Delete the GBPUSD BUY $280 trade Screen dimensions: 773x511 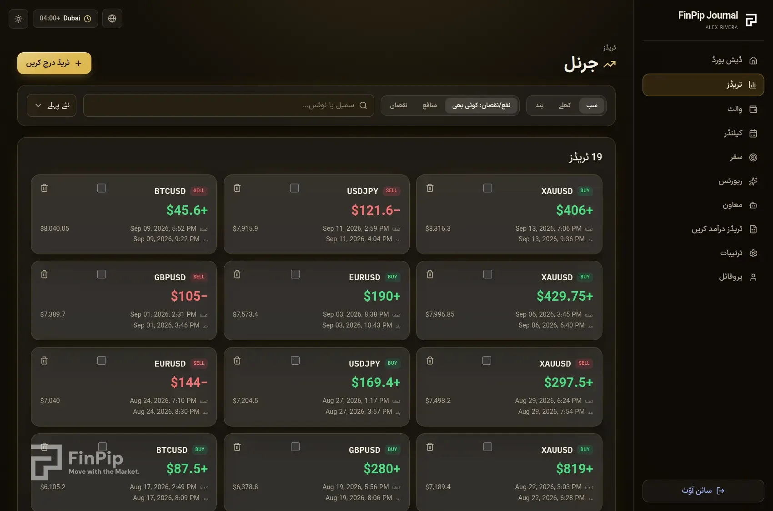[237, 447]
